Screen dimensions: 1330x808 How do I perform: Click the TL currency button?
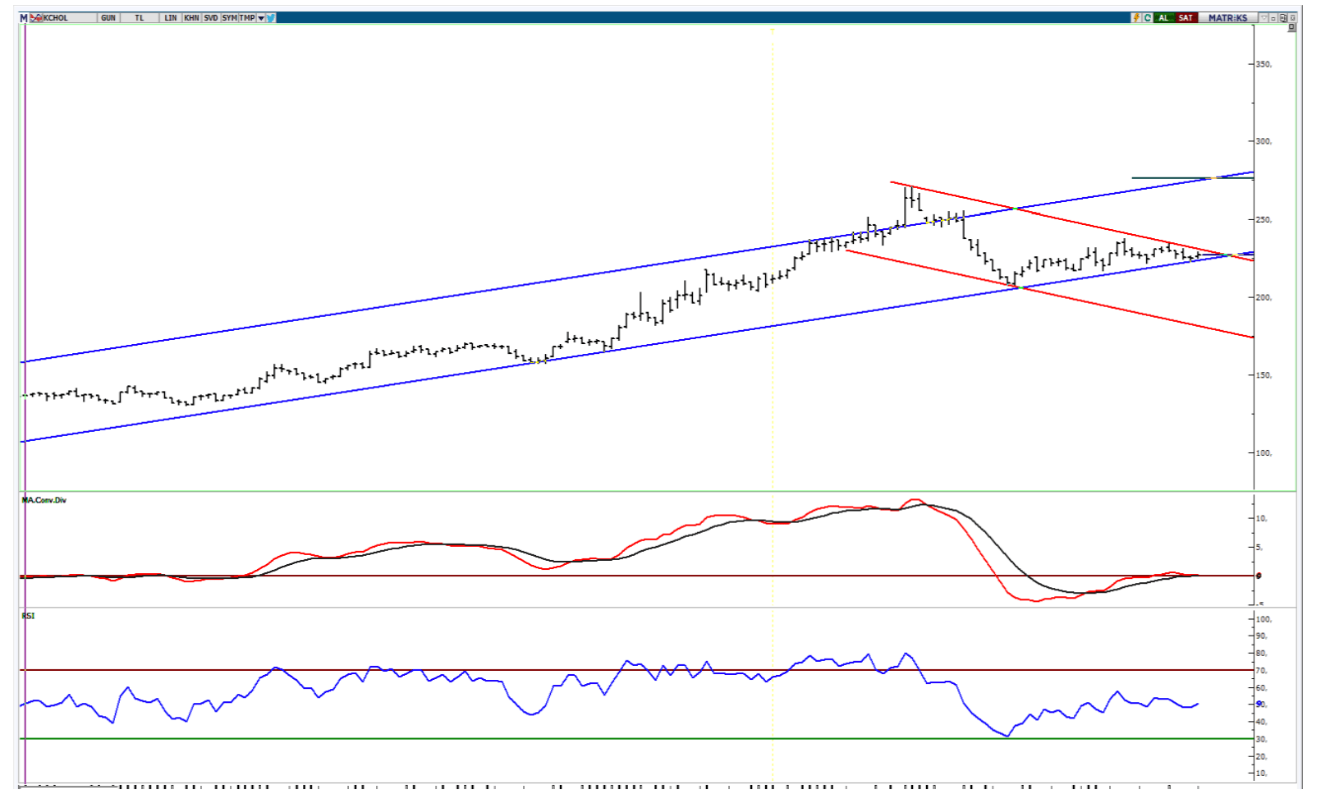pyautogui.click(x=140, y=17)
